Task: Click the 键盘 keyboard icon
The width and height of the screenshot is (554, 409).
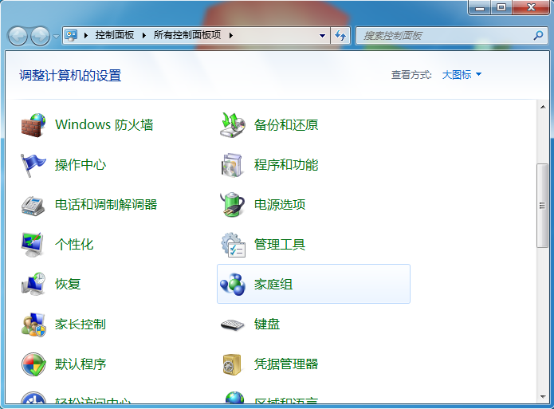Action: point(233,324)
